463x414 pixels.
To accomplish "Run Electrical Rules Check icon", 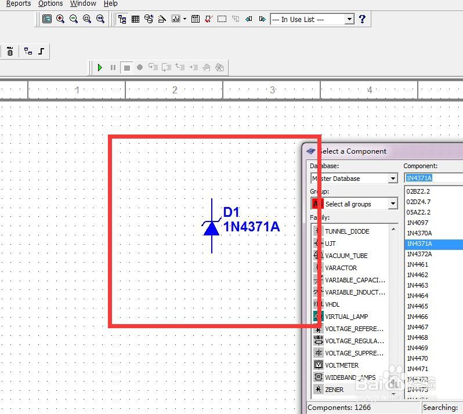I will pyautogui.click(x=208, y=19).
